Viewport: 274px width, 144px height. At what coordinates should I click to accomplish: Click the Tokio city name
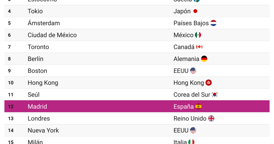point(35,11)
